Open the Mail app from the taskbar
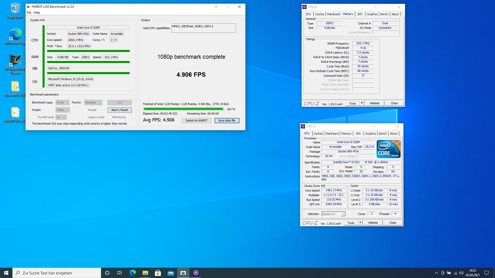The width and height of the screenshot is (495, 278). pyautogui.click(x=170, y=273)
